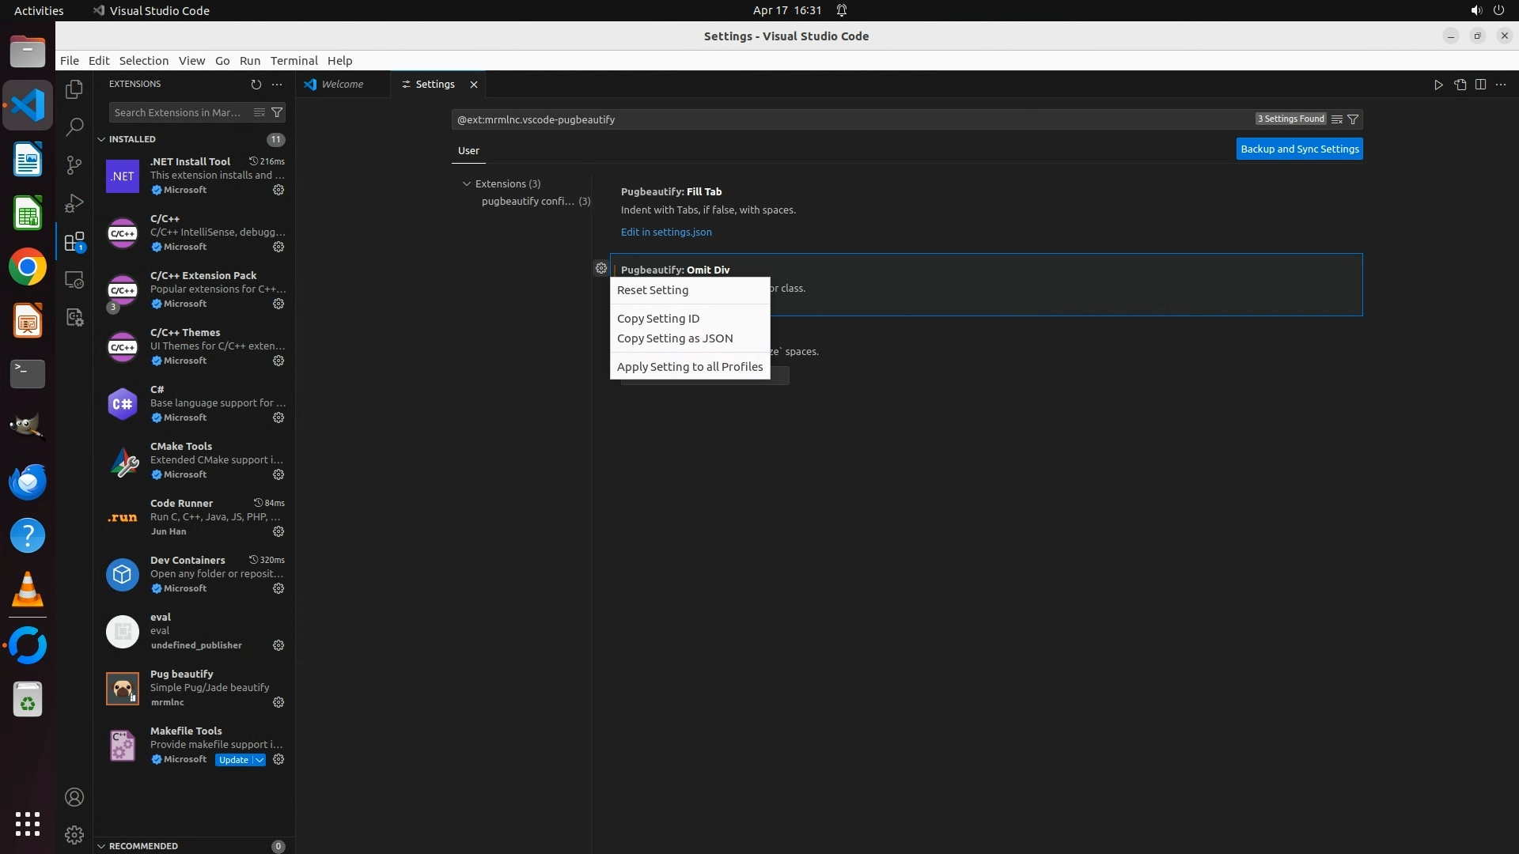Open the Search view icon

point(74,127)
